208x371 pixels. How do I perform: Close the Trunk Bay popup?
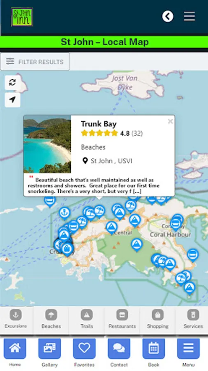(170, 121)
